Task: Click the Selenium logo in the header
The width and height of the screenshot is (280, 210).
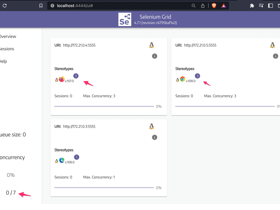Action: [x=125, y=19]
